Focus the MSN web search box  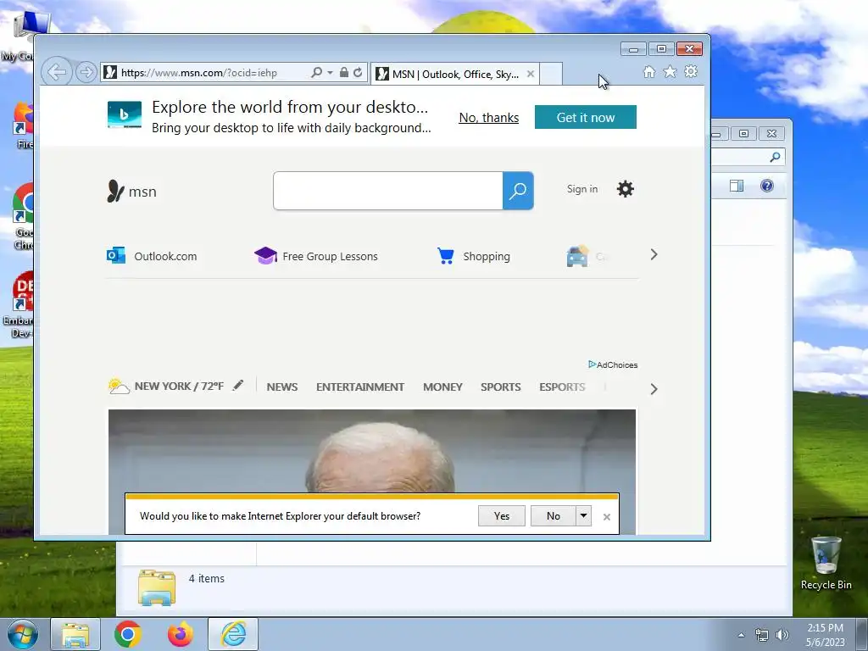387,191
